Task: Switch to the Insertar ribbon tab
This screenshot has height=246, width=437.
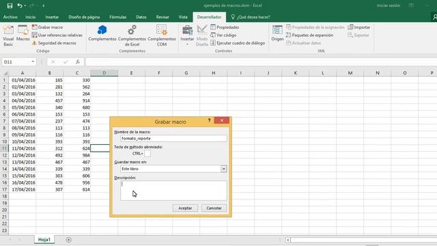Action: pos(52,17)
